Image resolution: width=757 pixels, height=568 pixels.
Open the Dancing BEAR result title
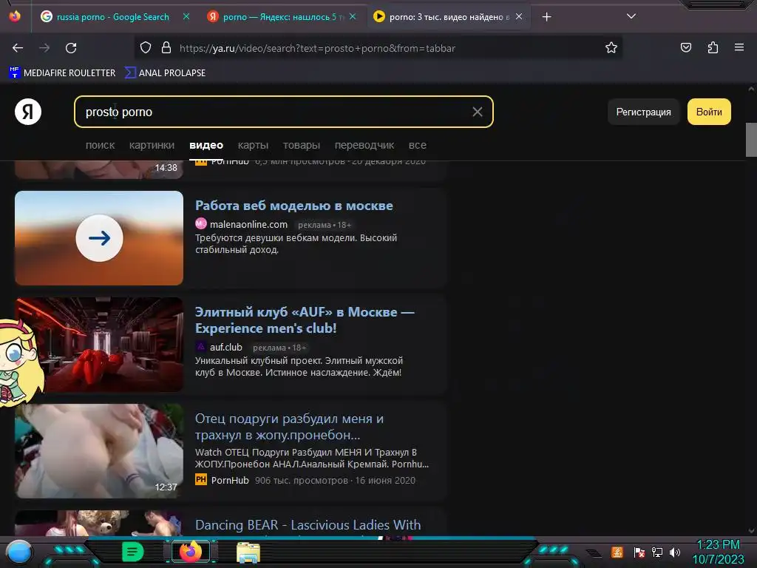(x=308, y=525)
